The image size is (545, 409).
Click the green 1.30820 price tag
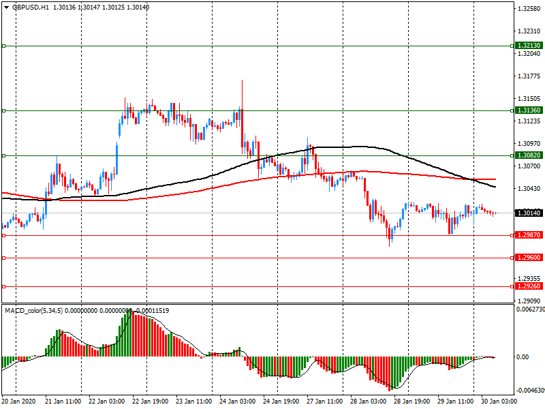click(529, 155)
